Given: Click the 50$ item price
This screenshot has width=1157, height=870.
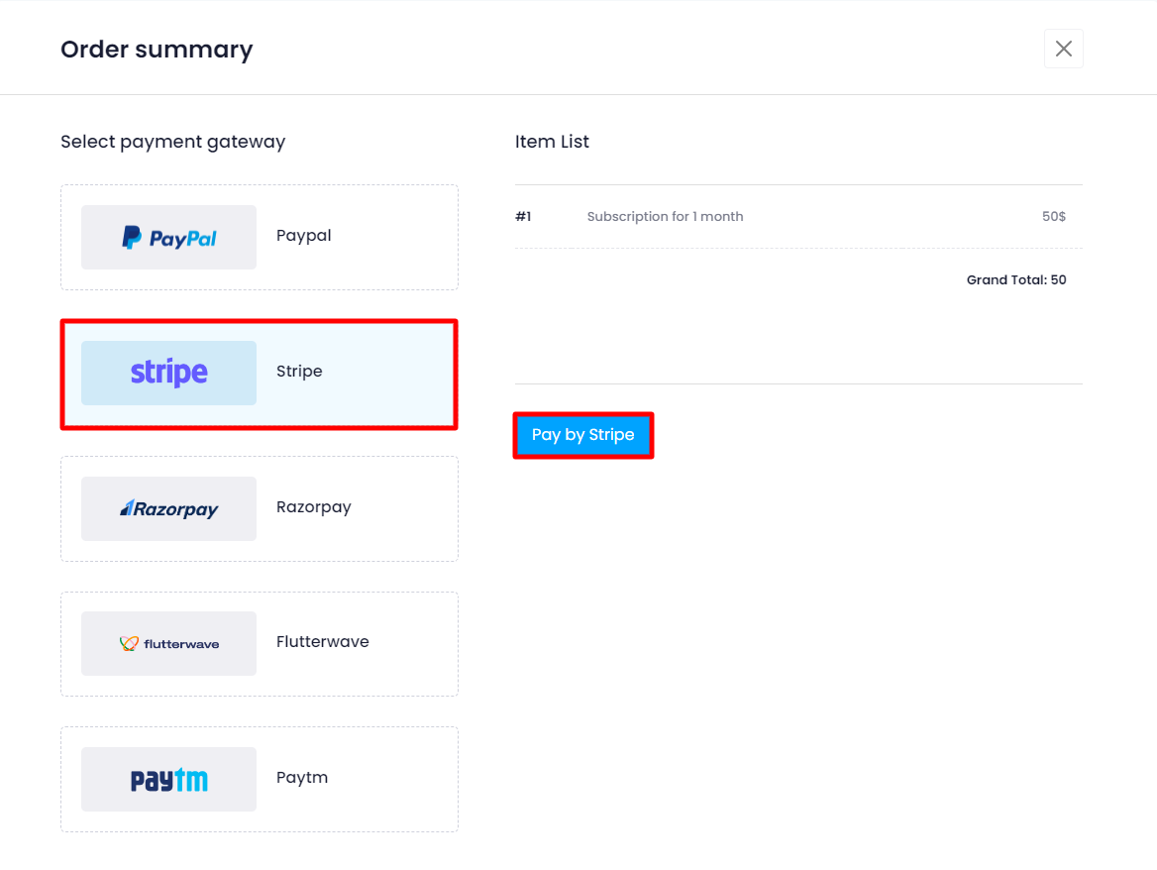Looking at the screenshot, I should pyautogui.click(x=1053, y=217).
